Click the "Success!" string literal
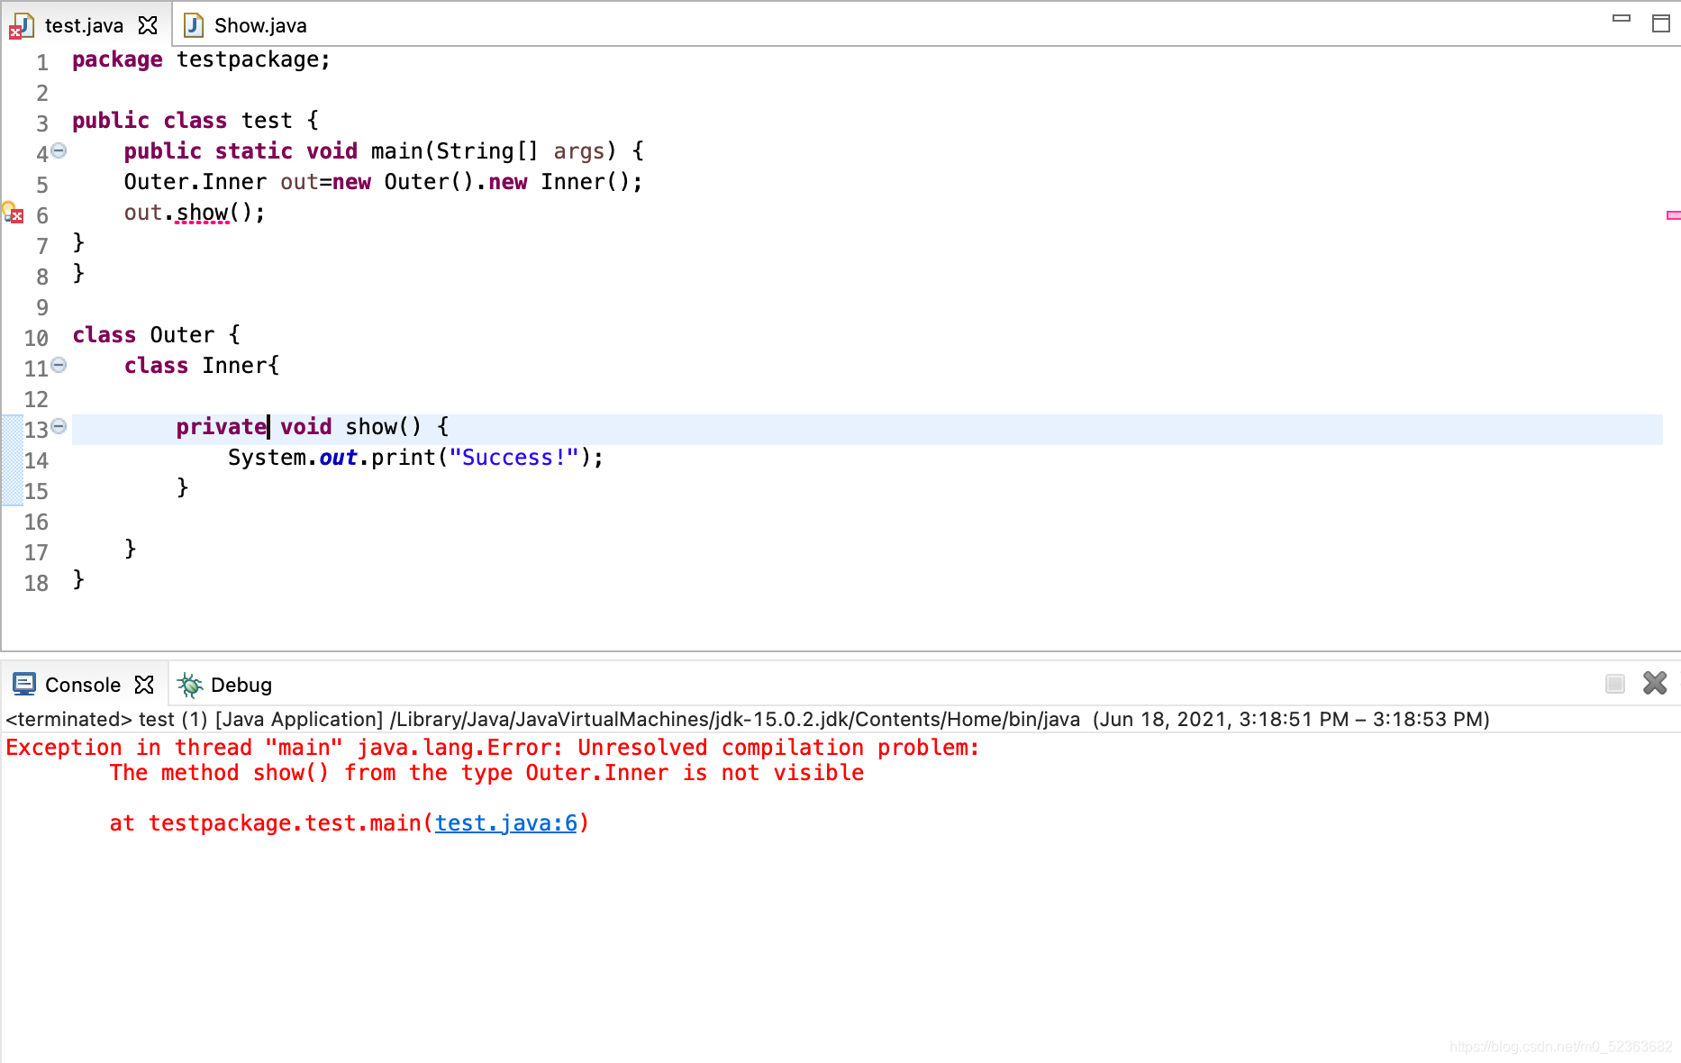The image size is (1681, 1063). pos(513,458)
